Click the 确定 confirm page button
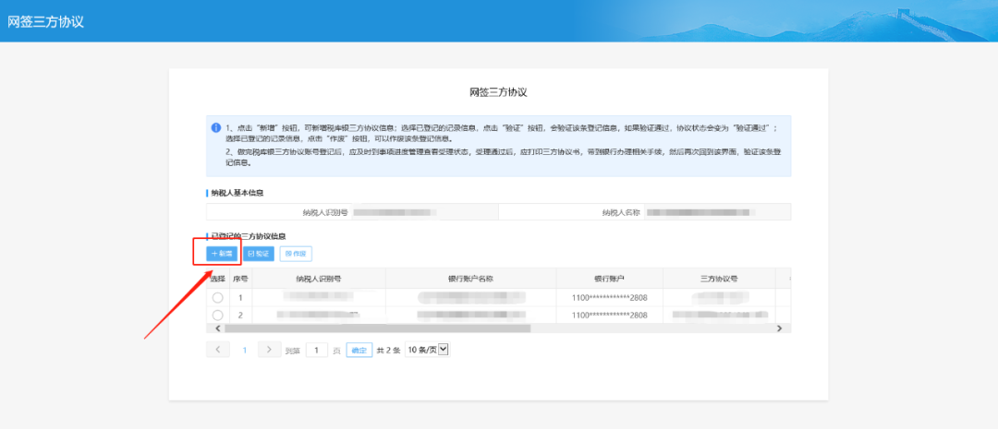The image size is (998, 429). 359,350
